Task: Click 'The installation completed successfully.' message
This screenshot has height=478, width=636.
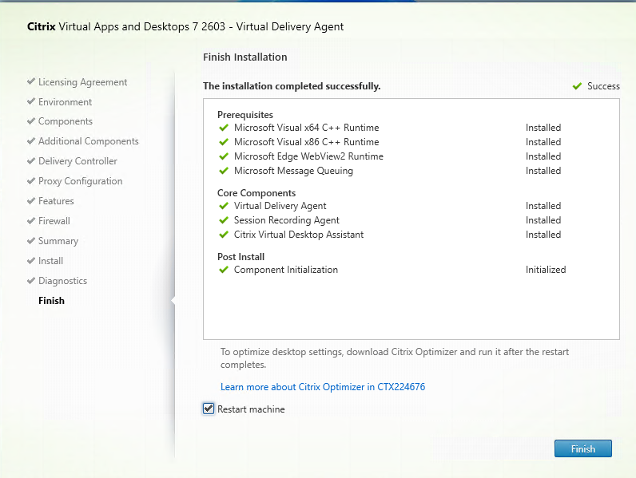Action: (x=292, y=86)
